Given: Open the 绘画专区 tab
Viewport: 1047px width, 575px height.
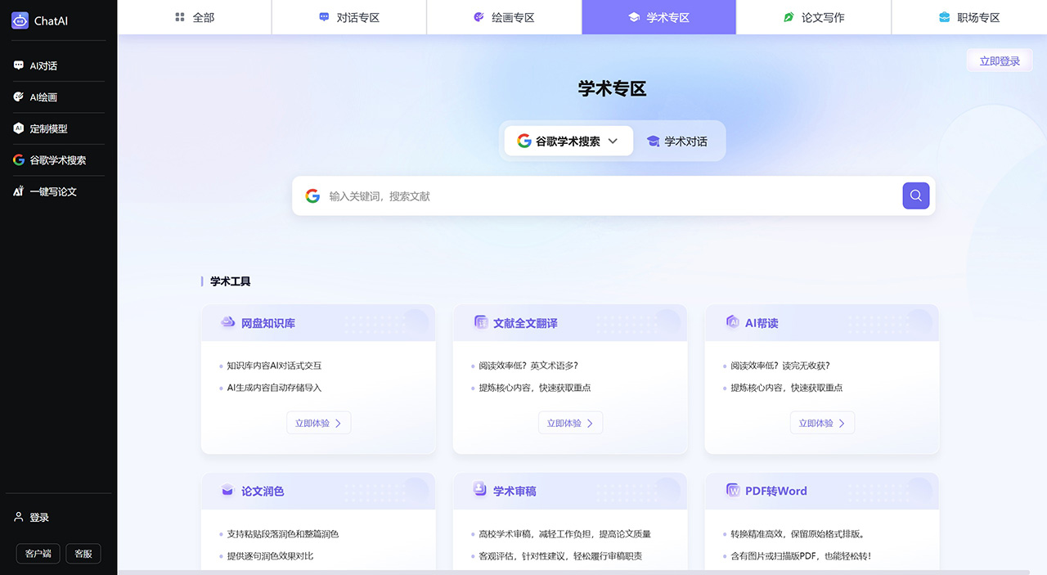Looking at the screenshot, I should click(x=504, y=17).
